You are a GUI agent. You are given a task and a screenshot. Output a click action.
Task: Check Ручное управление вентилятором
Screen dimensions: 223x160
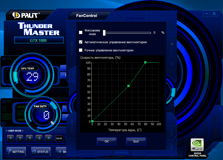tap(81, 50)
